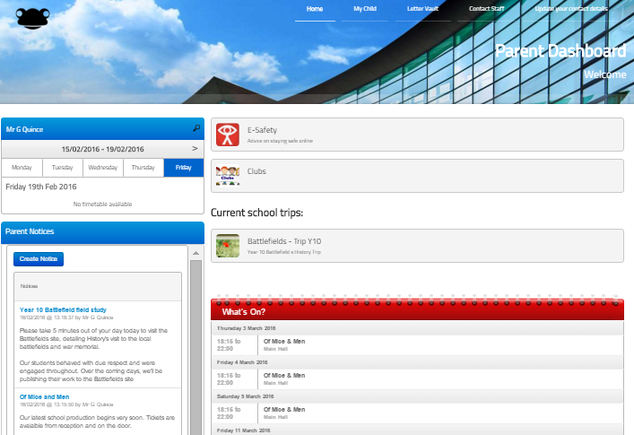Click the Parent Dashboard title
The width and height of the screenshot is (634, 435).
[x=560, y=51]
